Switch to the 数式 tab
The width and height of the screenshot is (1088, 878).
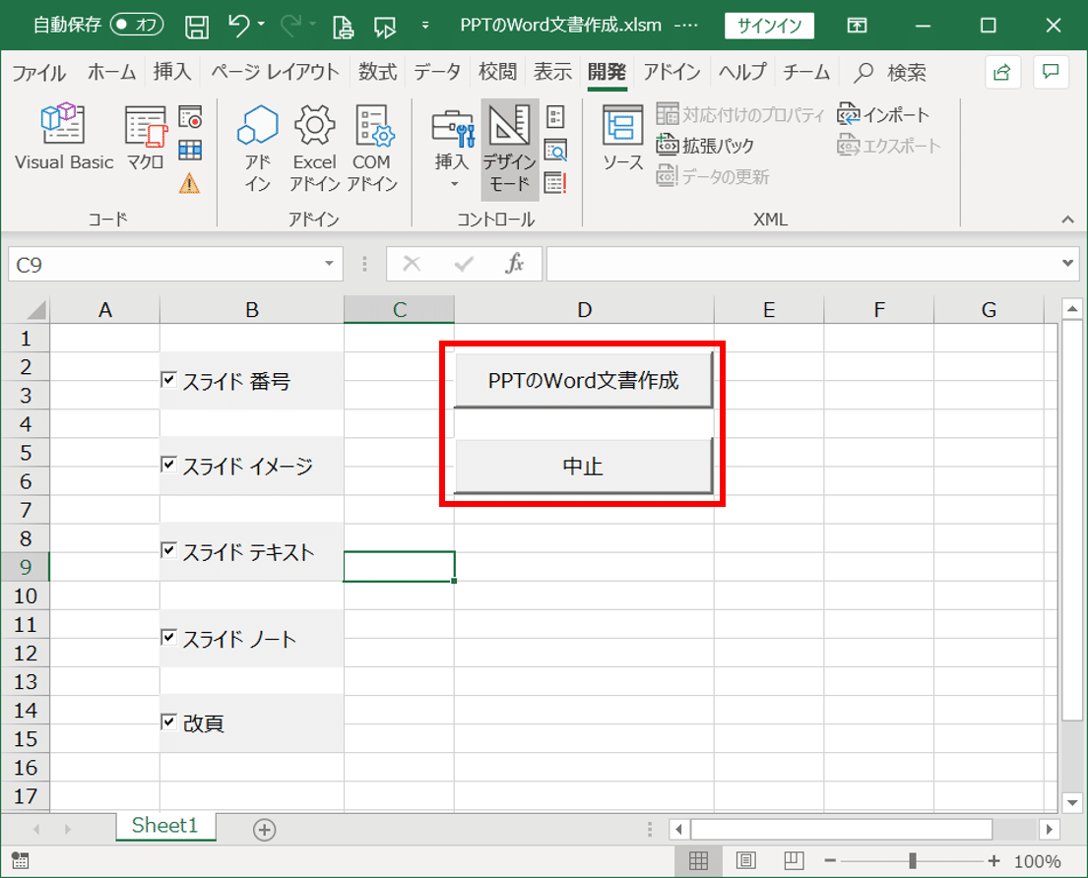[x=377, y=72]
